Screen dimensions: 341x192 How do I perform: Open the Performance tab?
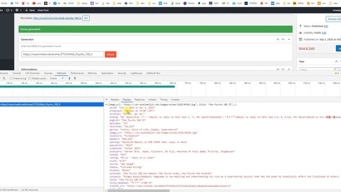77,73
